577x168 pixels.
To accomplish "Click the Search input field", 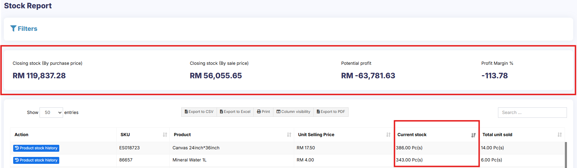I will click(532, 113).
